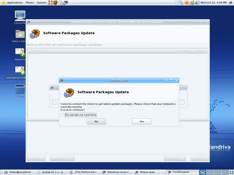Screen dimensions: 234x175
Task: Switch to the setup.txt taskbar item
Action: (x=51, y=172)
